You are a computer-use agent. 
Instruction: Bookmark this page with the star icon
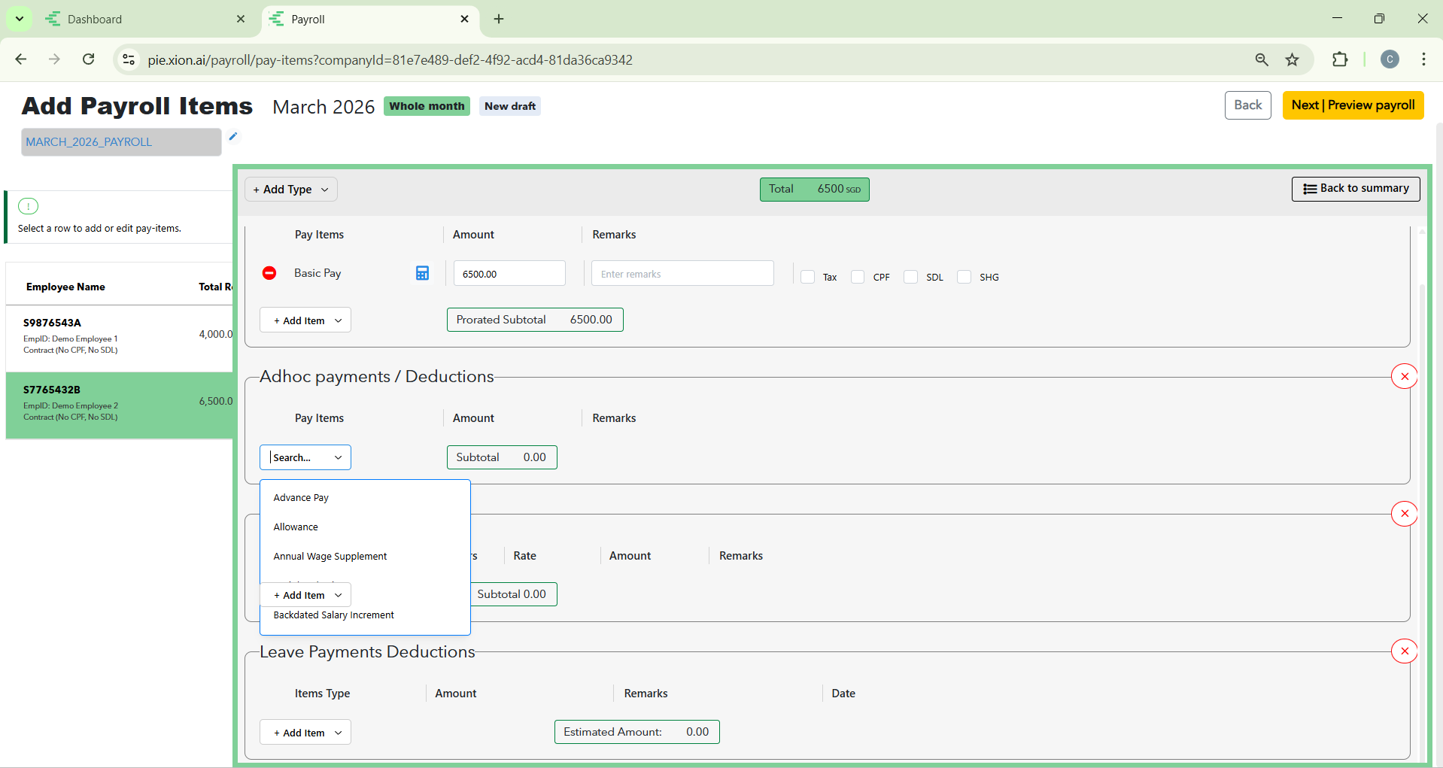1292,60
